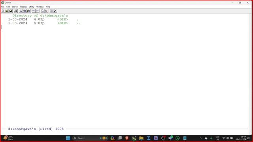253x142 pixels.
Task: Select the '..' parent directory entry
Action: click(79, 23)
